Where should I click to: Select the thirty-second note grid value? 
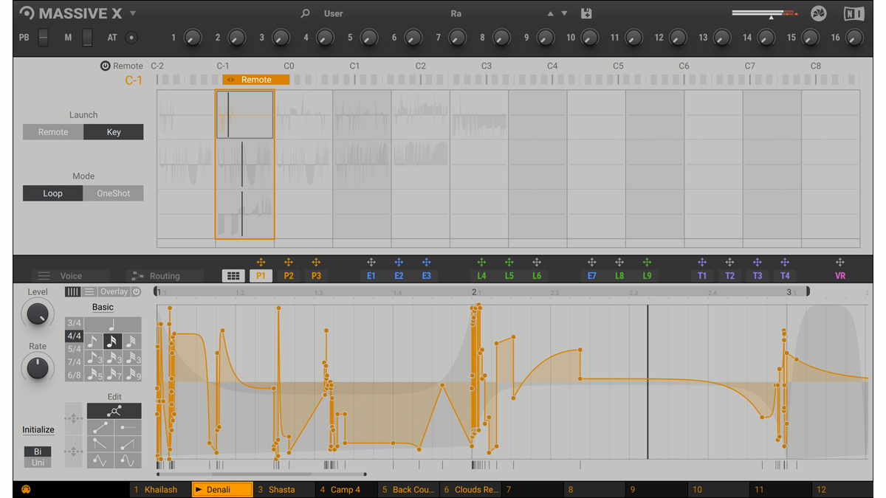(x=131, y=342)
